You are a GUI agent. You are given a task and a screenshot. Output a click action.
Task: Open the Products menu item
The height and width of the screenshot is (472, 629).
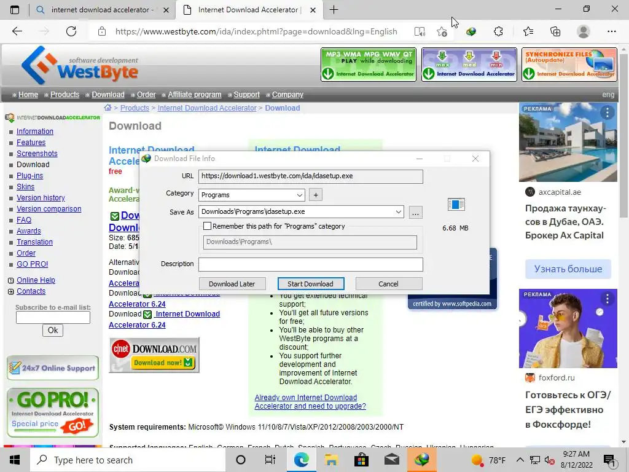point(64,95)
